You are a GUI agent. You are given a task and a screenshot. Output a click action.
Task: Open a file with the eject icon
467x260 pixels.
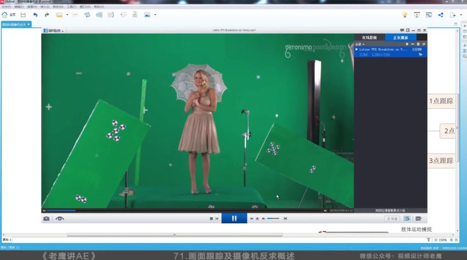pos(257,218)
